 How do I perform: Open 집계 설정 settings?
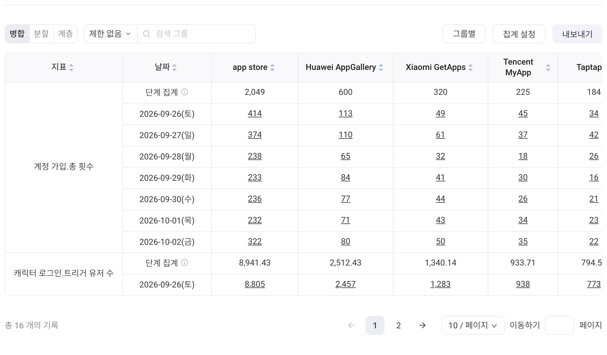[519, 34]
